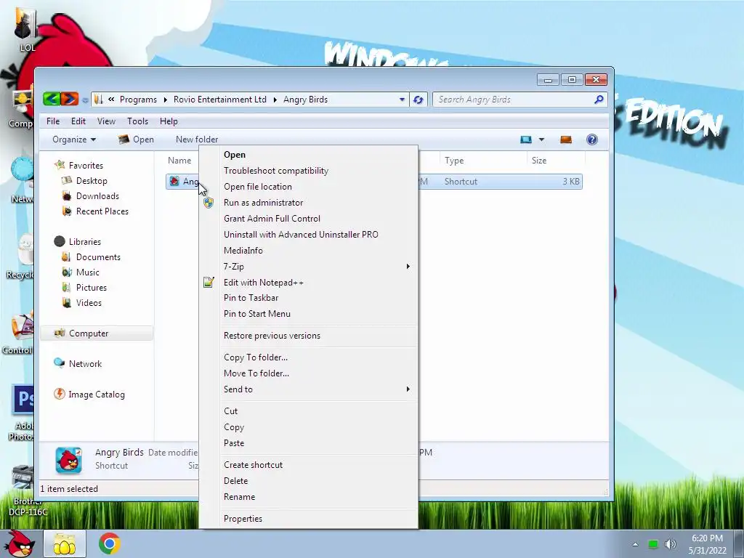Select Restore previous versions
Viewport: 744px width, 558px height.
pyautogui.click(x=308, y=336)
